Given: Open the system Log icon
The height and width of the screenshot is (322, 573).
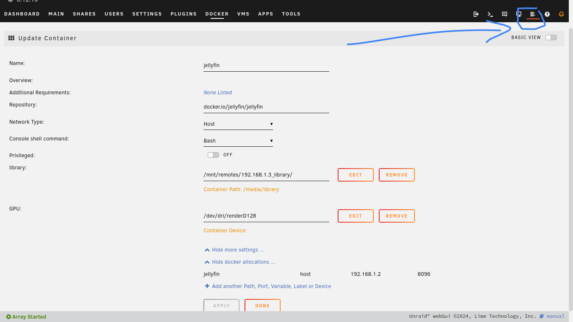Looking at the screenshot, I should click(x=533, y=14).
